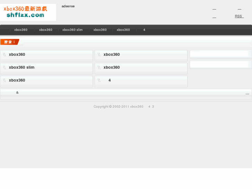Click the & text in the bottom bar

coord(17,93)
